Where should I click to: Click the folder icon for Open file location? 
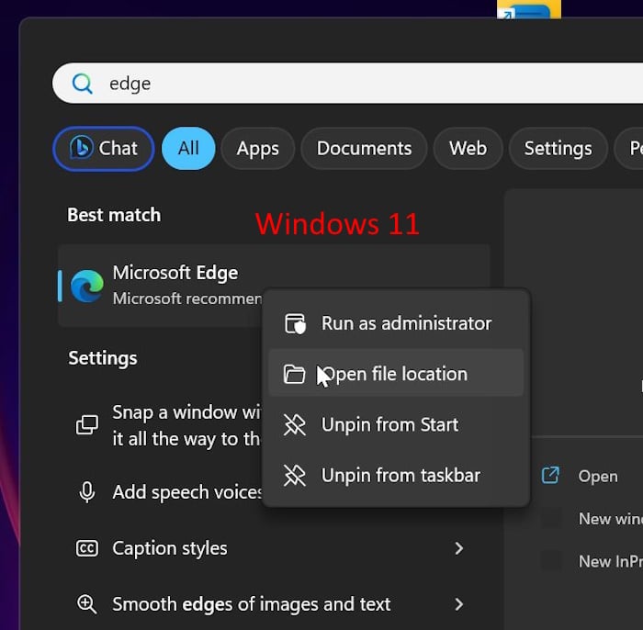294,374
